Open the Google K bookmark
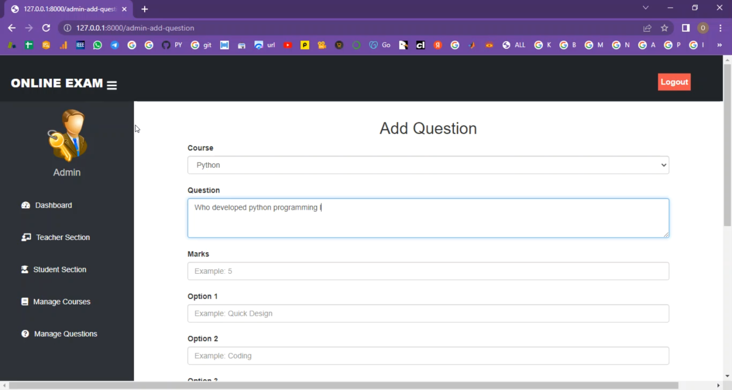The width and height of the screenshot is (732, 390). (543, 45)
